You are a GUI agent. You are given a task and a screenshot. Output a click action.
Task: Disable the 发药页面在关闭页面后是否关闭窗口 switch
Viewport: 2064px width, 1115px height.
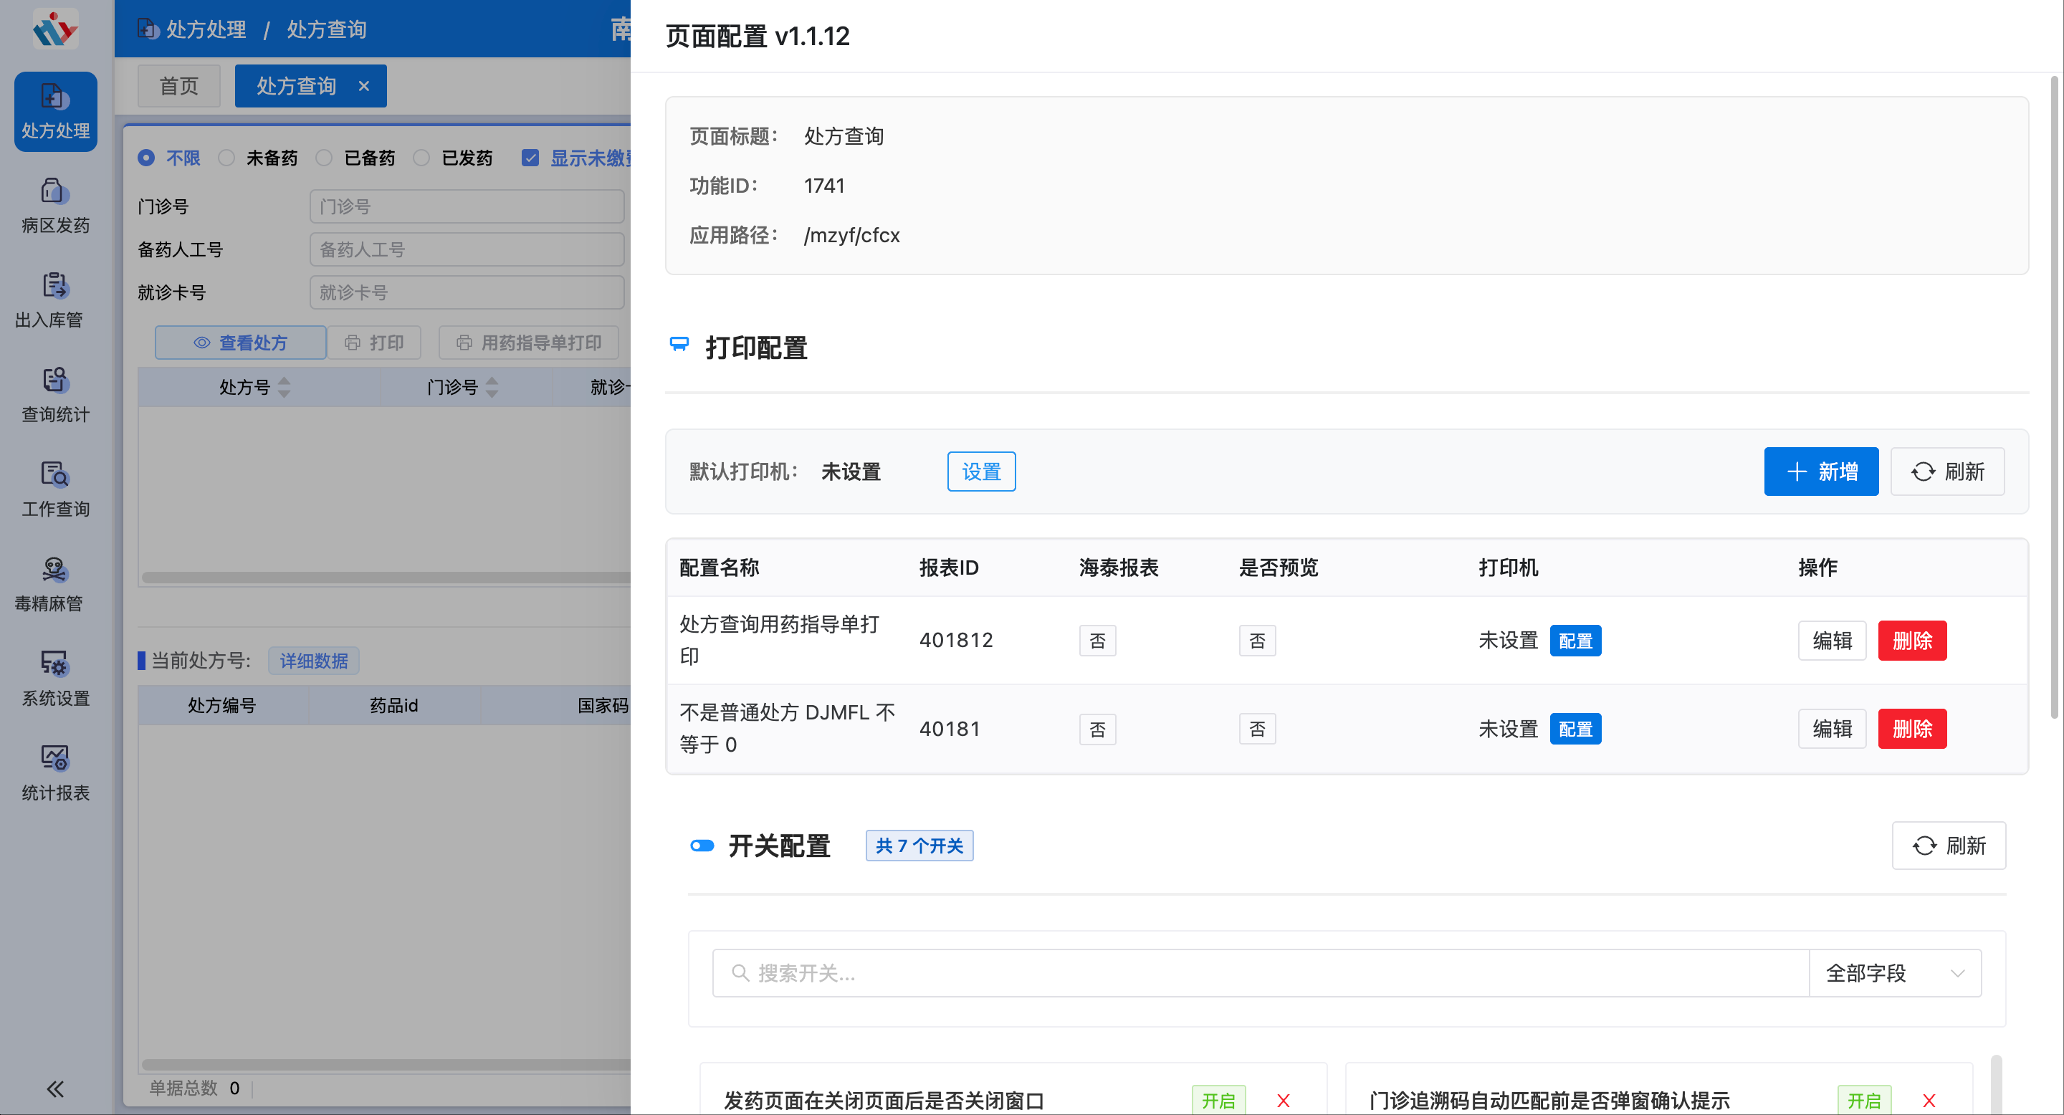click(x=1218, y=1101)
